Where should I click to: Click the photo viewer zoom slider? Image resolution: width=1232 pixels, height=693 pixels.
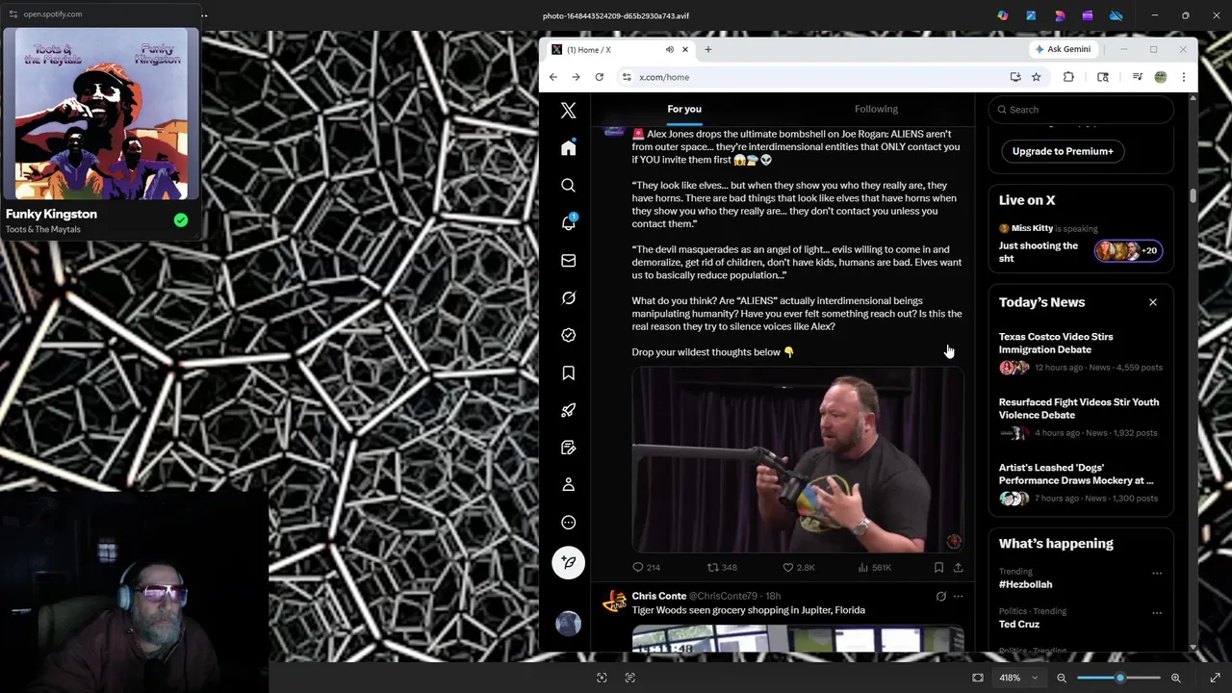1118,678
